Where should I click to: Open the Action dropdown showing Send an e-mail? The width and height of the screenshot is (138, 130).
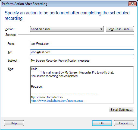[67, 29]
